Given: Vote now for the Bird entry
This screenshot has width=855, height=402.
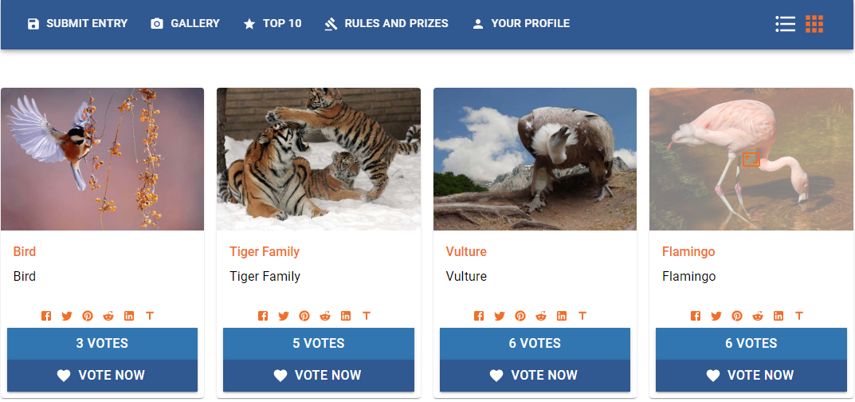Looking at the screenshot, I should pos(102,375).
